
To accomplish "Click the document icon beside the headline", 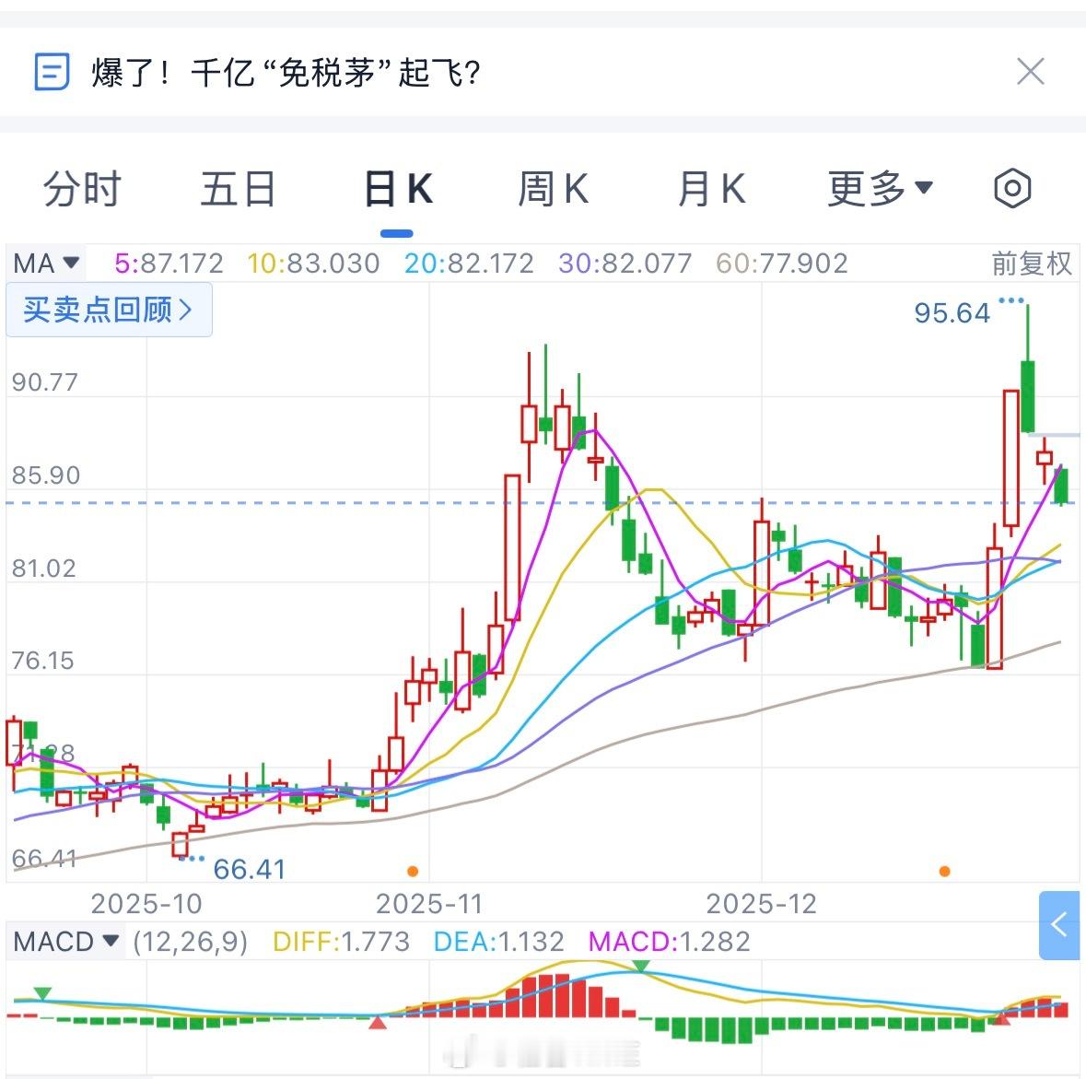I will [52, 70].
